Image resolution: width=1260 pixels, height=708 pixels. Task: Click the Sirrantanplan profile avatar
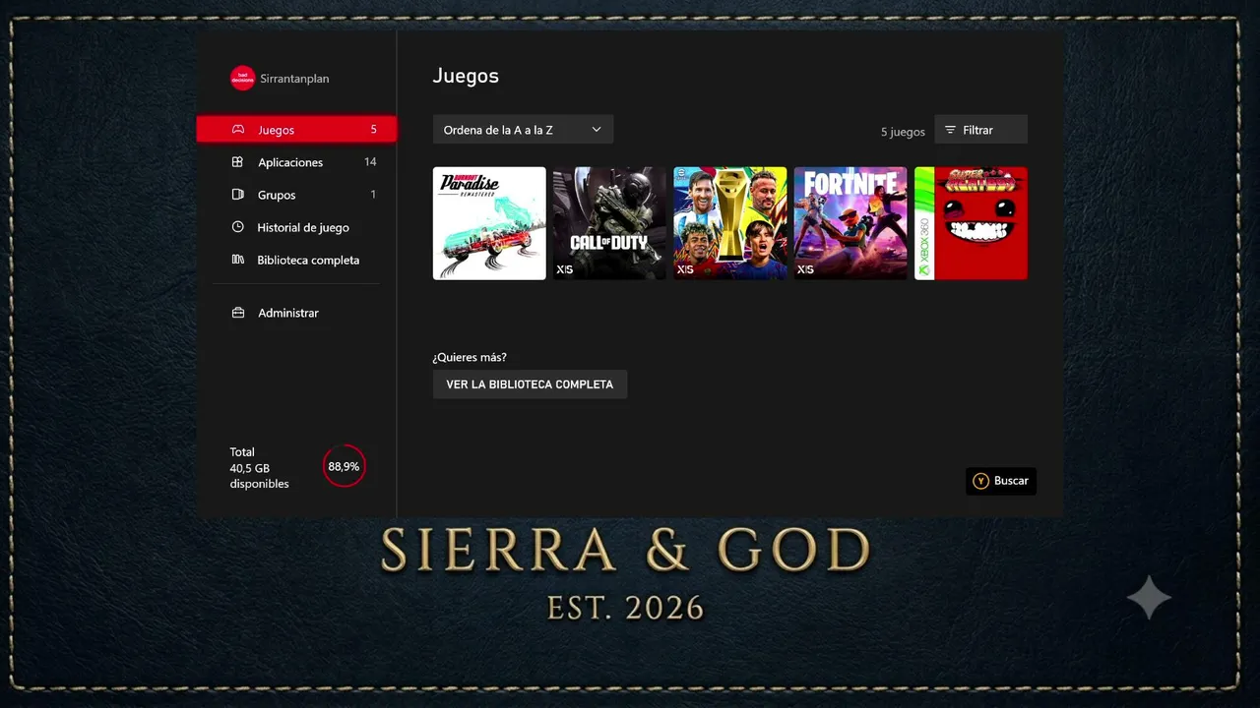(242, 79)
